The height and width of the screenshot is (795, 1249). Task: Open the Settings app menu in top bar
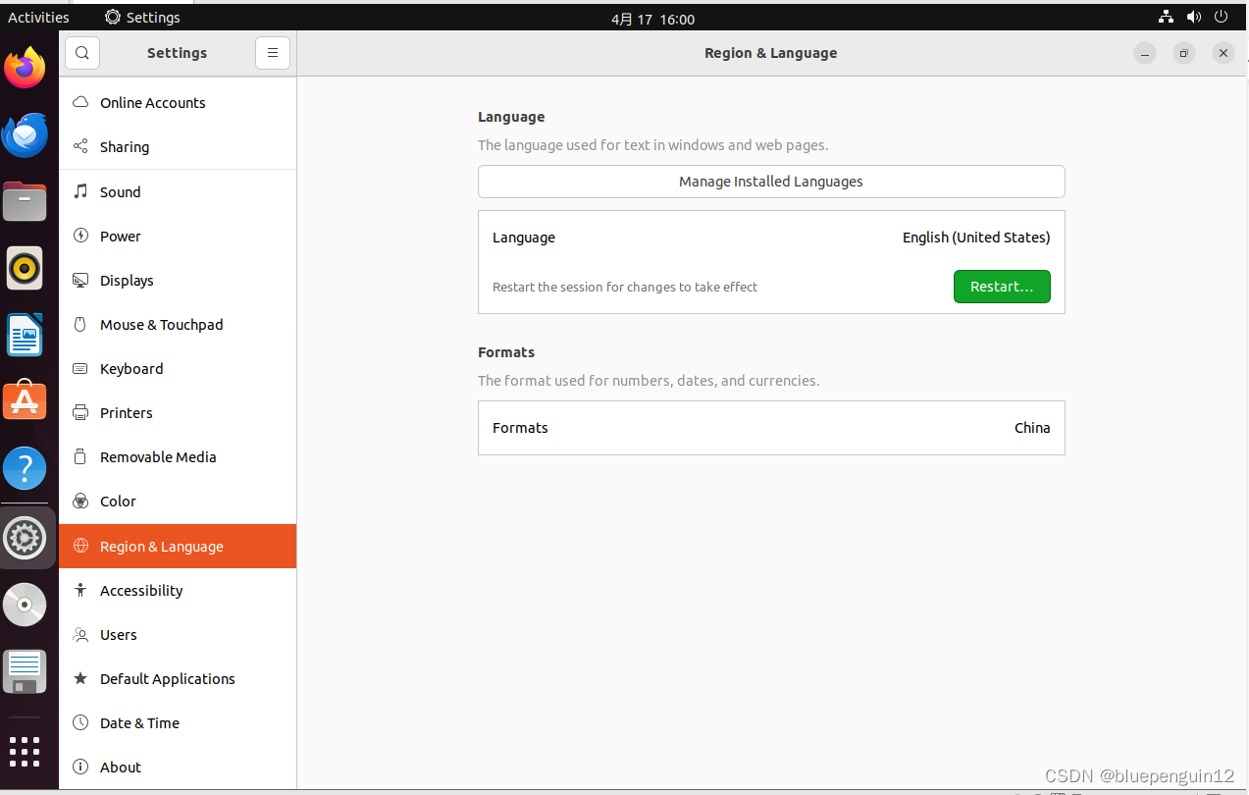[x=143, y=17]
